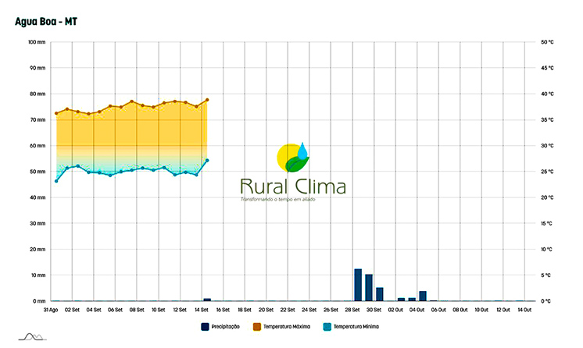Click the tallest precipitation bar near 28 Set
Screen dimensions: 583x348
pos(358,285)
